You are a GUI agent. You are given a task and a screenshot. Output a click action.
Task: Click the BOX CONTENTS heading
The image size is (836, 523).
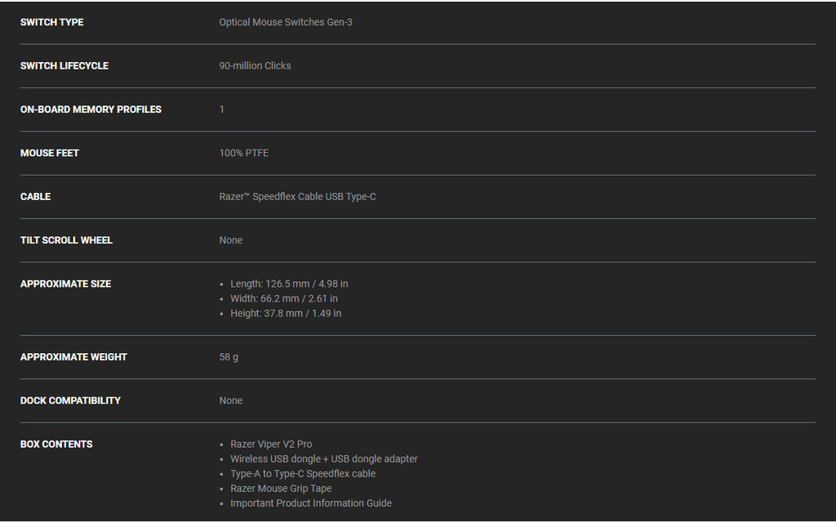pyautogui.click(x=56, y=445)
